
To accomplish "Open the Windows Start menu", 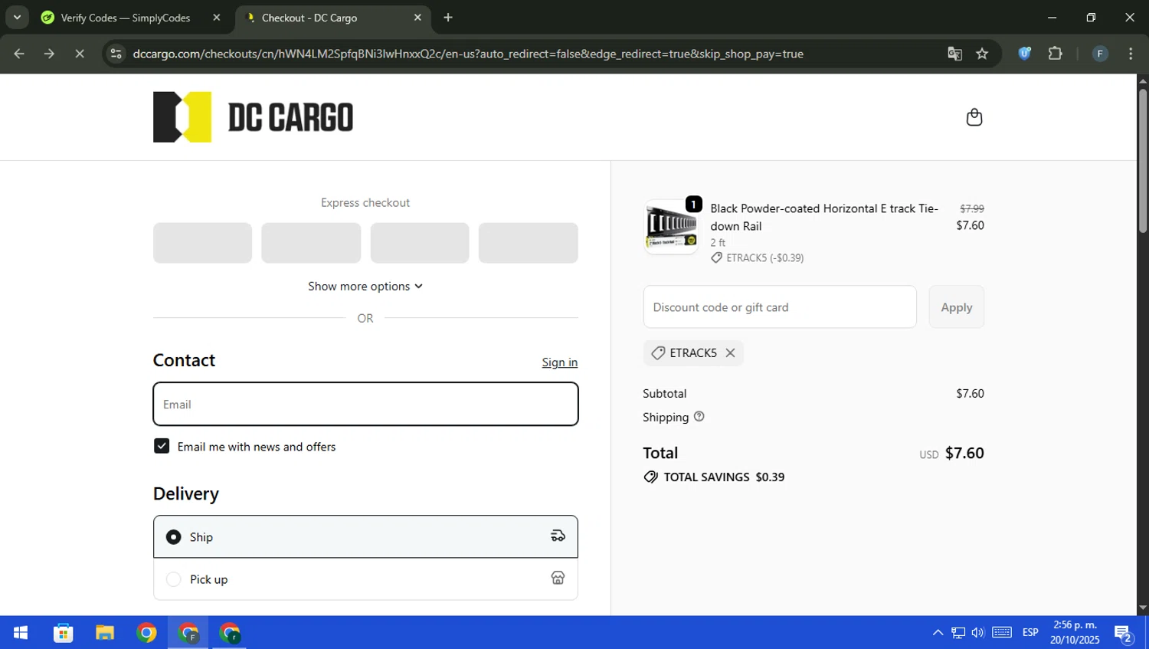I will [x=21, y=633].
